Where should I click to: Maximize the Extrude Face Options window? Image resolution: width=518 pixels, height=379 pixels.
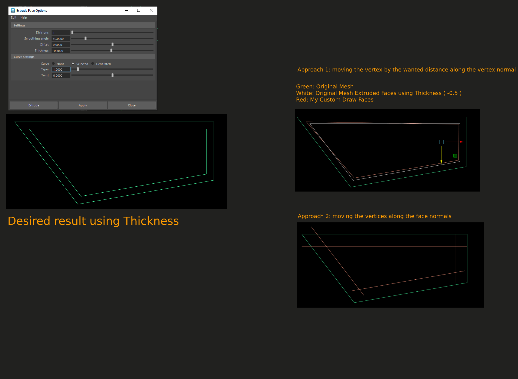[x=139, y=10]
